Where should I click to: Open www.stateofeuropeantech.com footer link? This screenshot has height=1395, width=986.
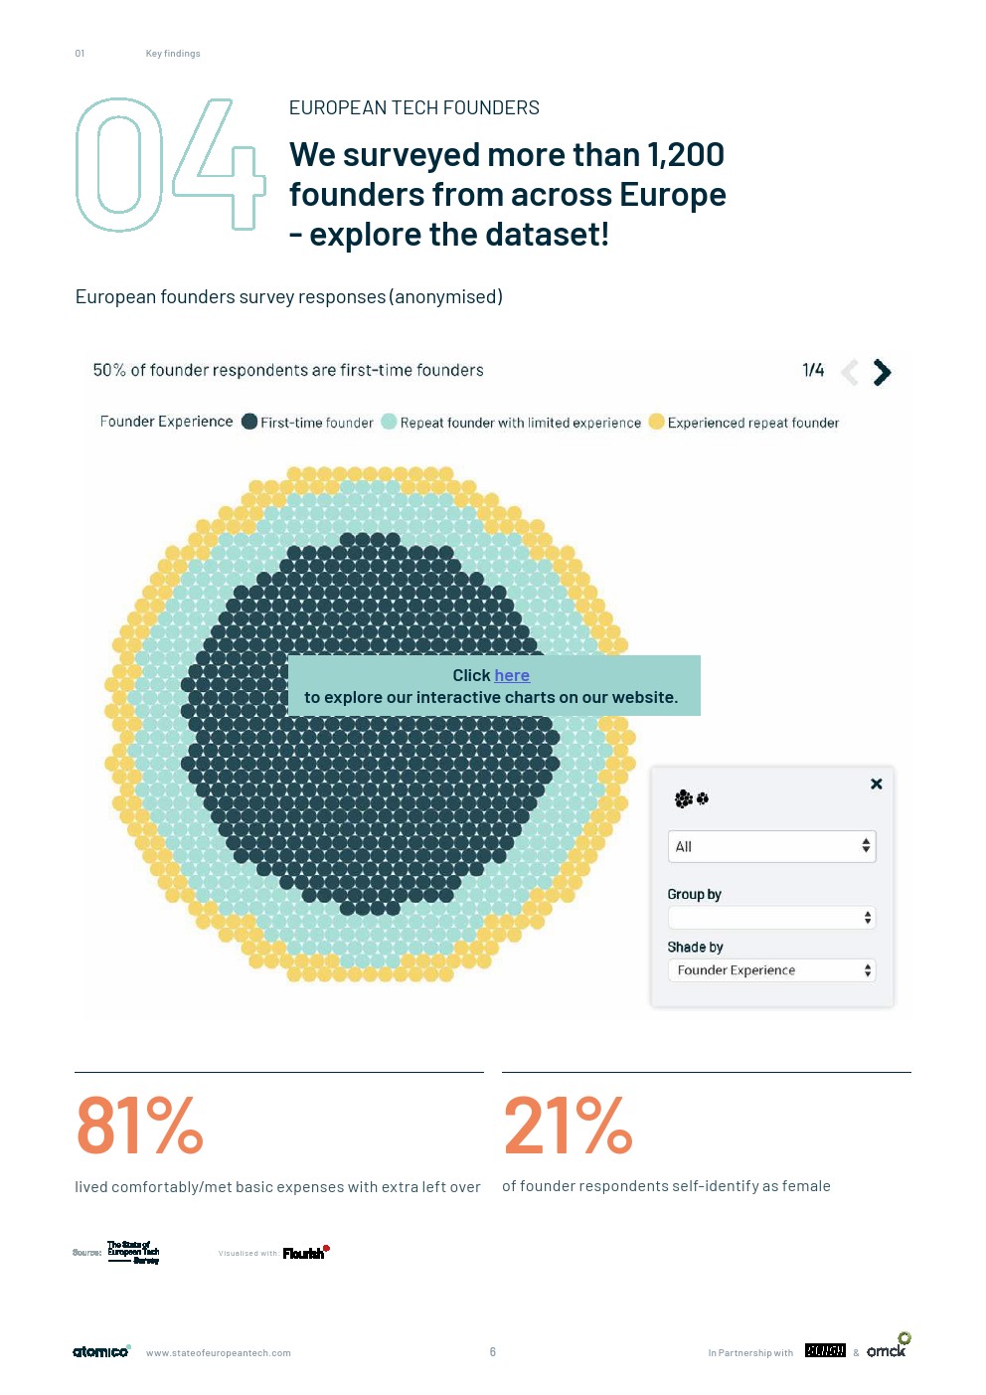(219, 1352)
